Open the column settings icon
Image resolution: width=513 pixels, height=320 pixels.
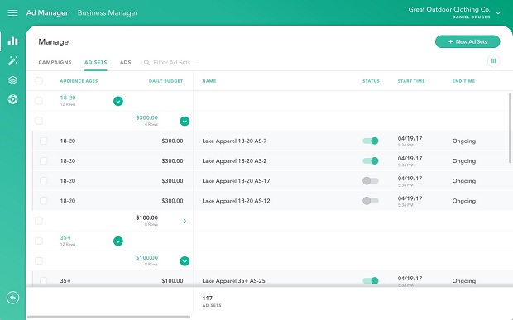coord(494,61)
